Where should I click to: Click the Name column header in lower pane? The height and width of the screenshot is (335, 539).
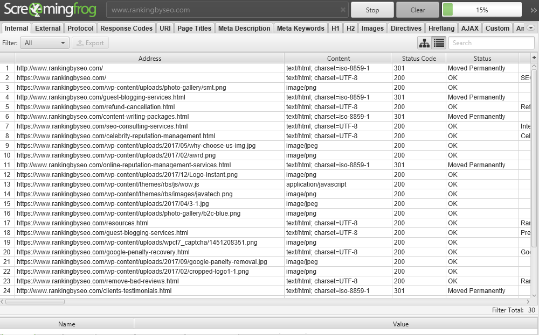coord(67,324)
